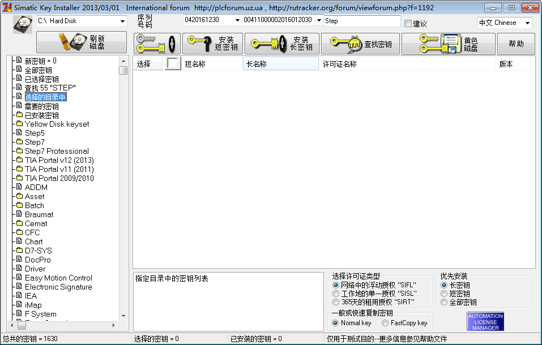
Task: Click tree horizontal scrollbar right arrow
Action: [x=114, y=325]
